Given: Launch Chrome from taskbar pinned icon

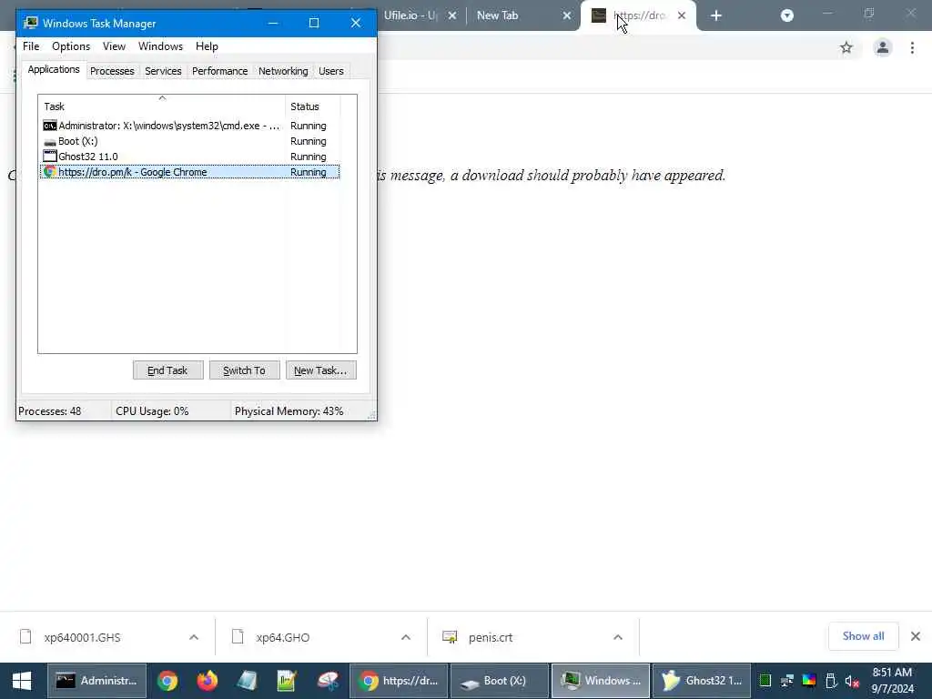Looking at the screenshot, I should (x=167, y=681).
